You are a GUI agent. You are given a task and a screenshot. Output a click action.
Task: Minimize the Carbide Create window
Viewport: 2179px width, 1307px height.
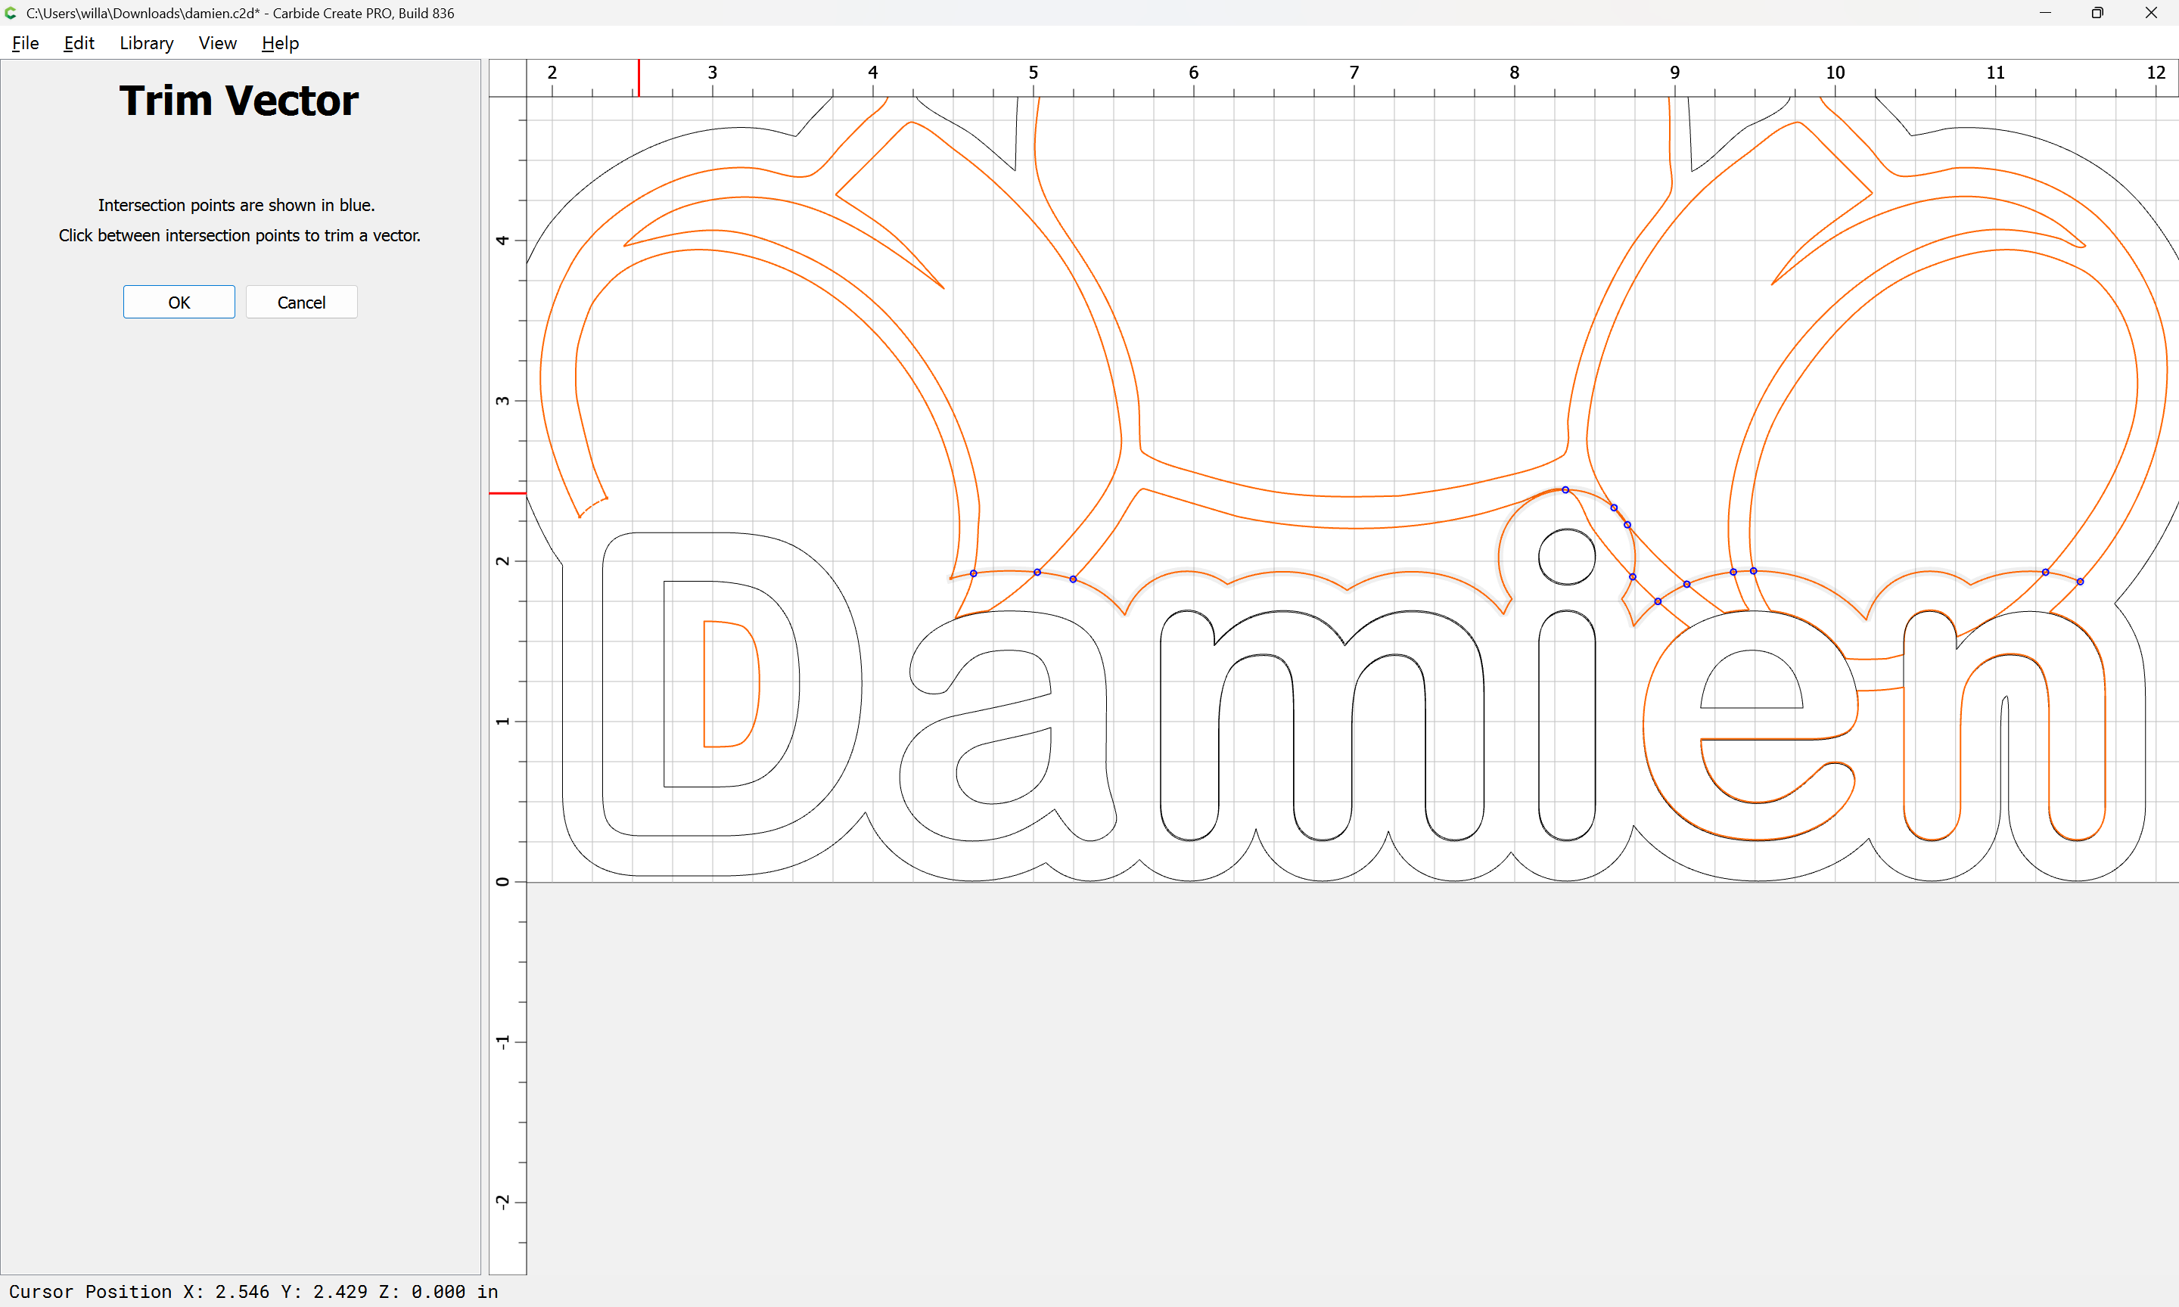2045,13
